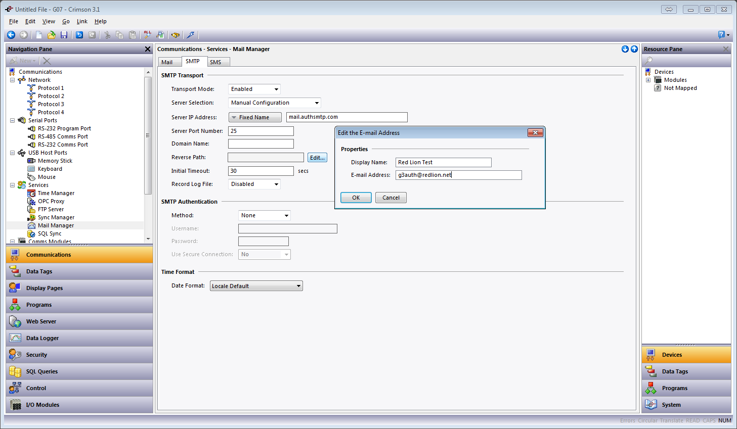Click the E-mail Address input field

(459, 175)
